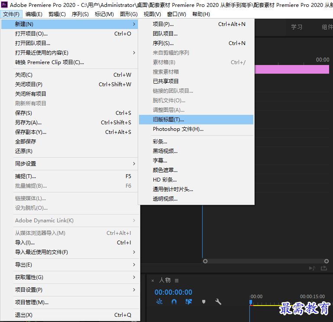Create new 颜色遮罩... item
333x322 pixels.
[196, 170]
